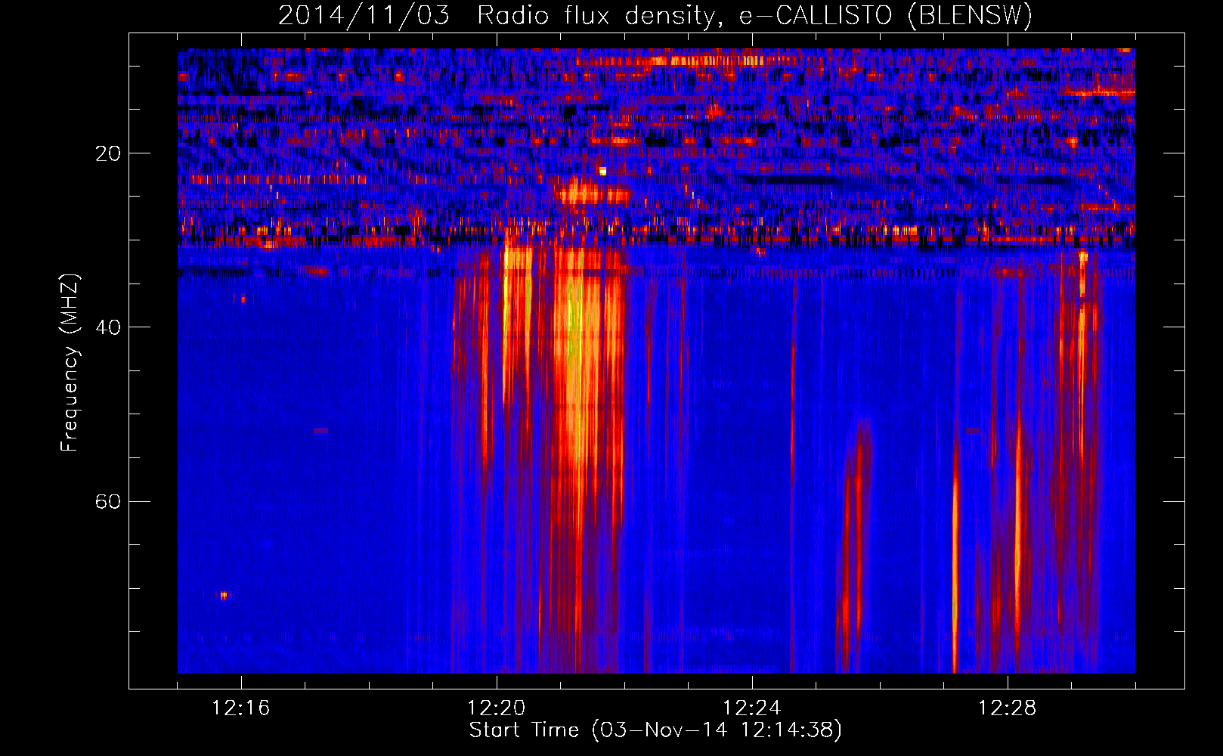Click the 12:28 time tick label
The image size is (1223, 756).
pyautogui.click(x=1008, y=708)
